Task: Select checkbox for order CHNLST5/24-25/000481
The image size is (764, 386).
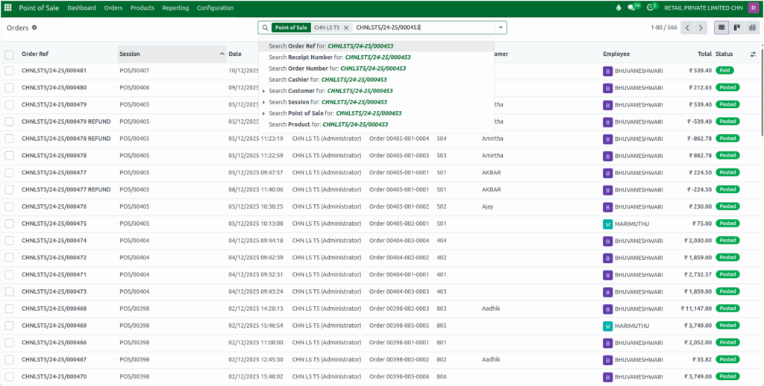Action: (10, 71)
